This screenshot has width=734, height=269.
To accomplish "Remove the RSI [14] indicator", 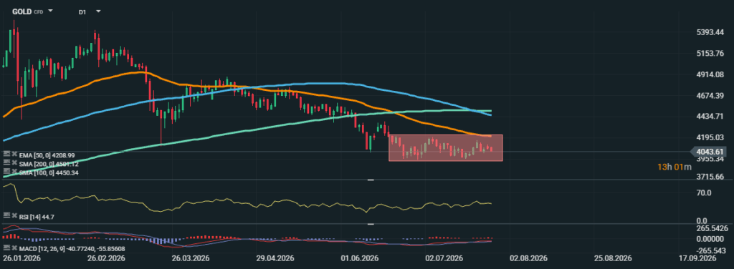I will click(14, 215).
